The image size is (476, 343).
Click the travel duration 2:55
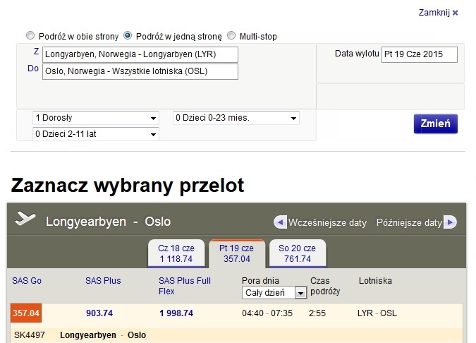pyautogui.click(x=317, y=313)
